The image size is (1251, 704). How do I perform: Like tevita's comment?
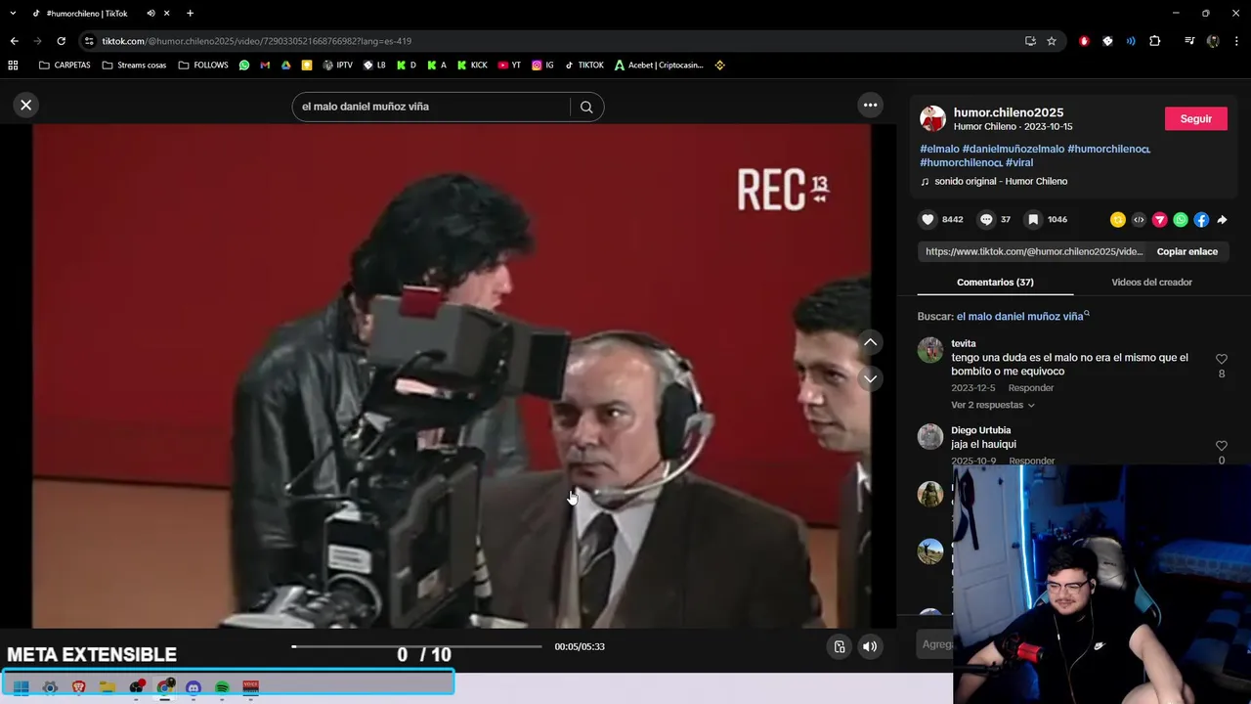tap(1221, 360)
